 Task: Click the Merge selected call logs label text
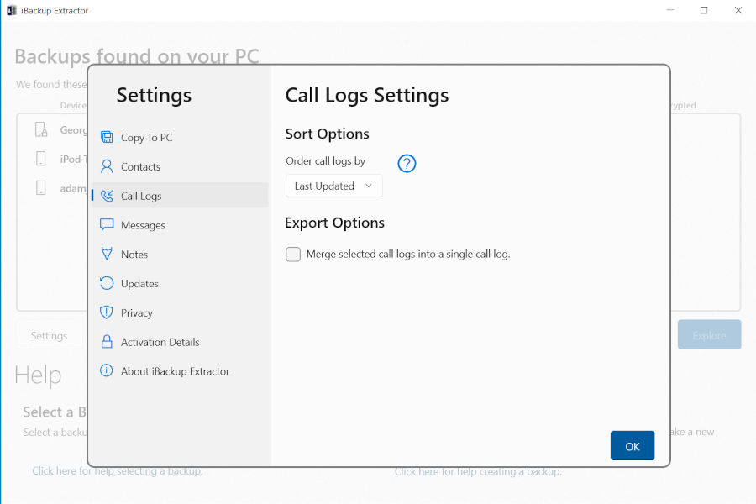(408, 255)
